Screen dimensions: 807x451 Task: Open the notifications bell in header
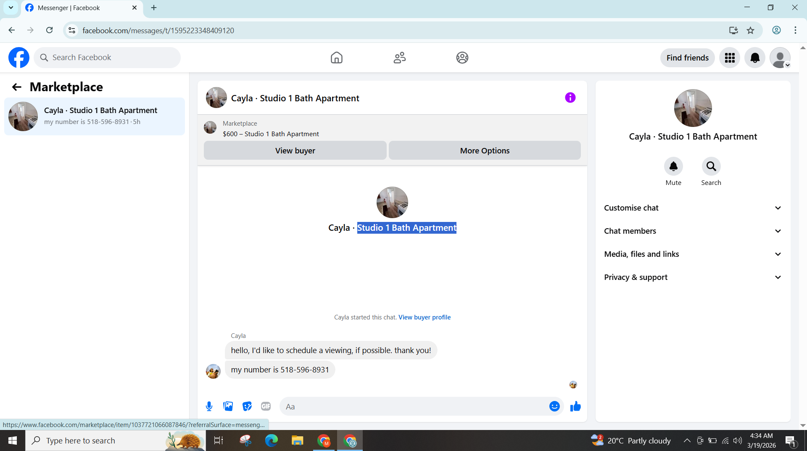pos(755,58)
